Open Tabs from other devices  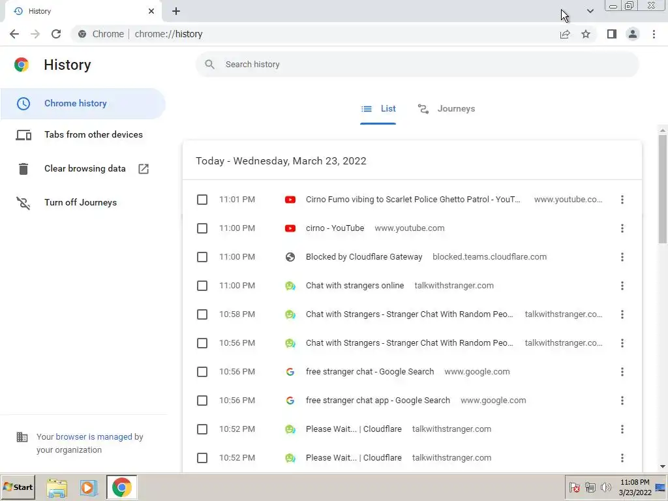[x=83, y=134]
